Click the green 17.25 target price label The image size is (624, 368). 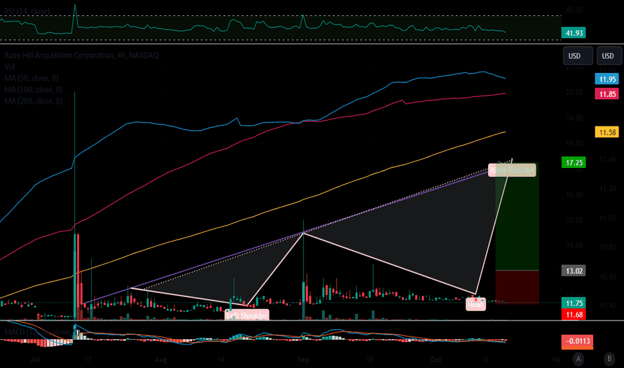[x=574, y=163]
